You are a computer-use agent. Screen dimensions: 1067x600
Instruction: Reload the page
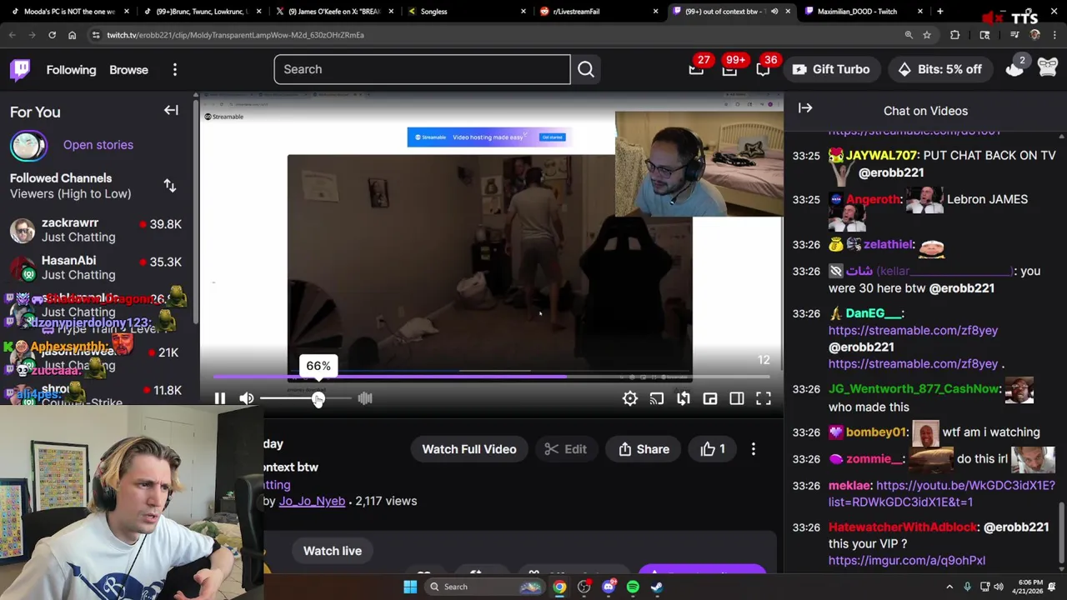pyautogui.click(x=52, y=35)
